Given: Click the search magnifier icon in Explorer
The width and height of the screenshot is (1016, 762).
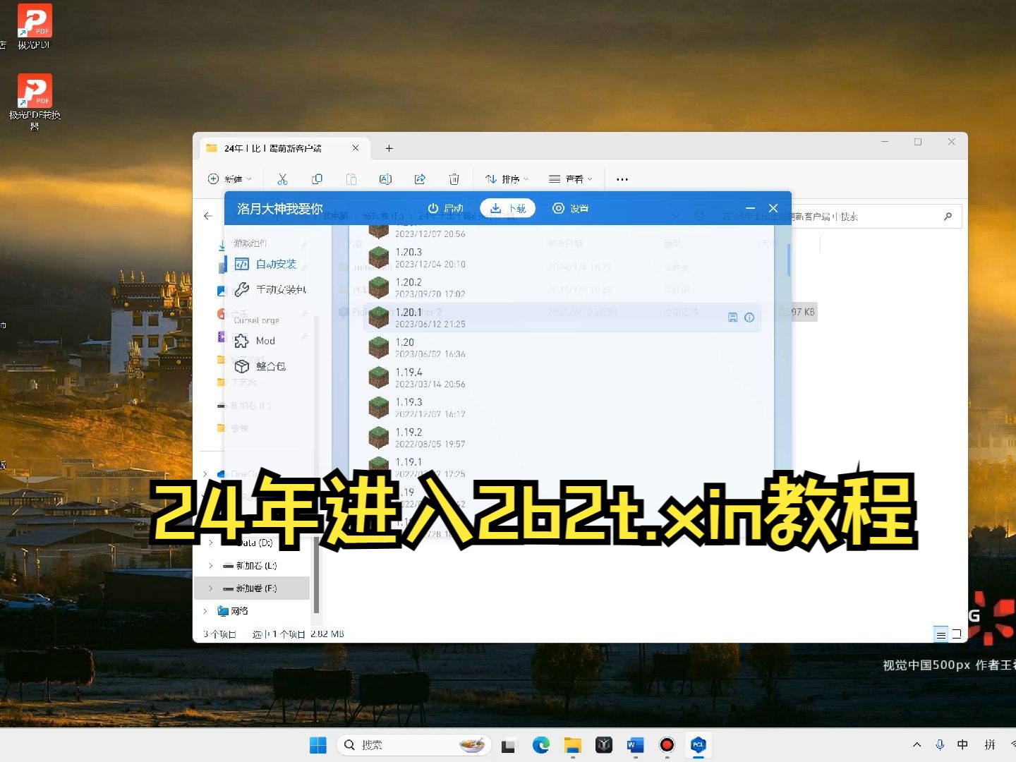Looking at the screenshot, I should (948, 217).
